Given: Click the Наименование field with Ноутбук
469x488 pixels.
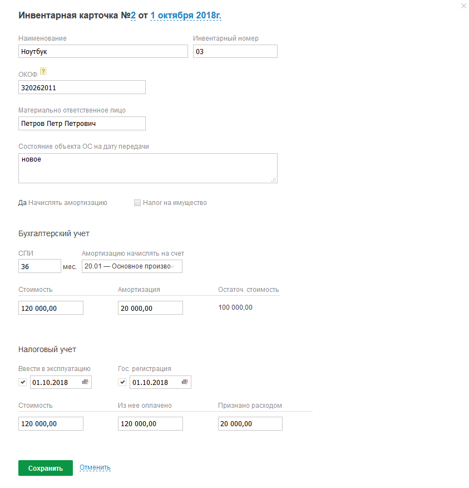Looking at the screenshot, I should coord(103,51).
